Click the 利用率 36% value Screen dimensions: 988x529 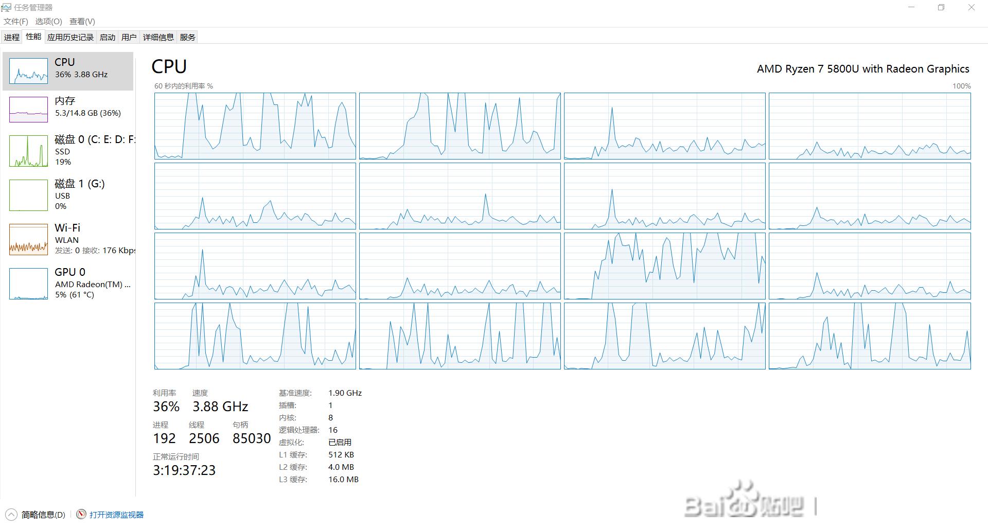166,407
